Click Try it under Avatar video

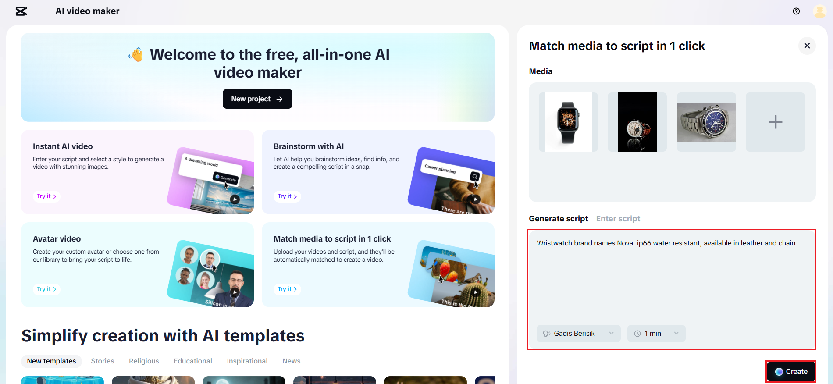[x=46, y=289]
